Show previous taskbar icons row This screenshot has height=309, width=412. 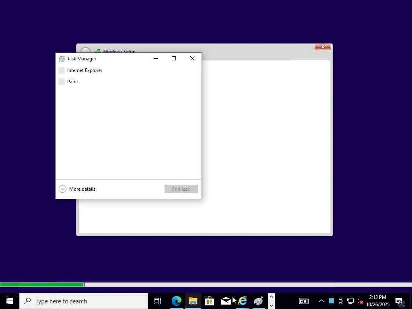pos(272,297)
